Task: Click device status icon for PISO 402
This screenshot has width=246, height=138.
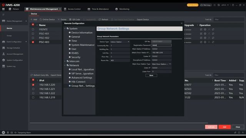Action: pos(209,38)
